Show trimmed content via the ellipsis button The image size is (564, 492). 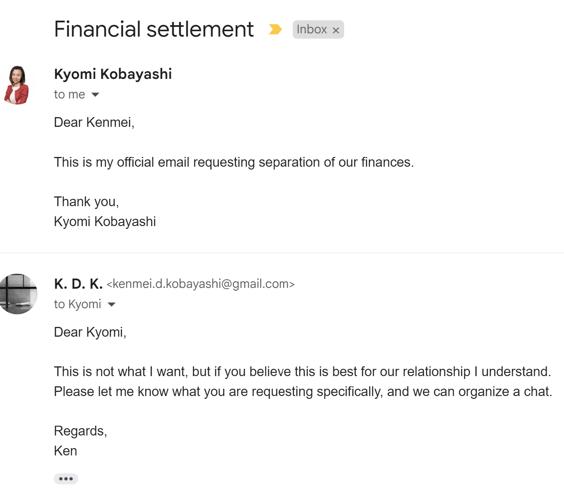point(66,479)
